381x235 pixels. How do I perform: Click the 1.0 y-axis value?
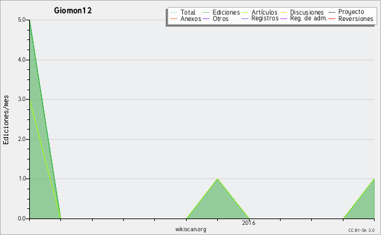pos(22,178)
